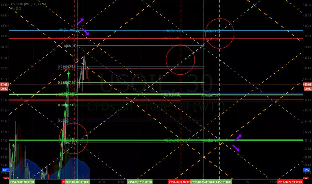Click the 0(68.01) Fibonacci level label
The width and height of the screenshot is (312, 184).
click(70, 46)
